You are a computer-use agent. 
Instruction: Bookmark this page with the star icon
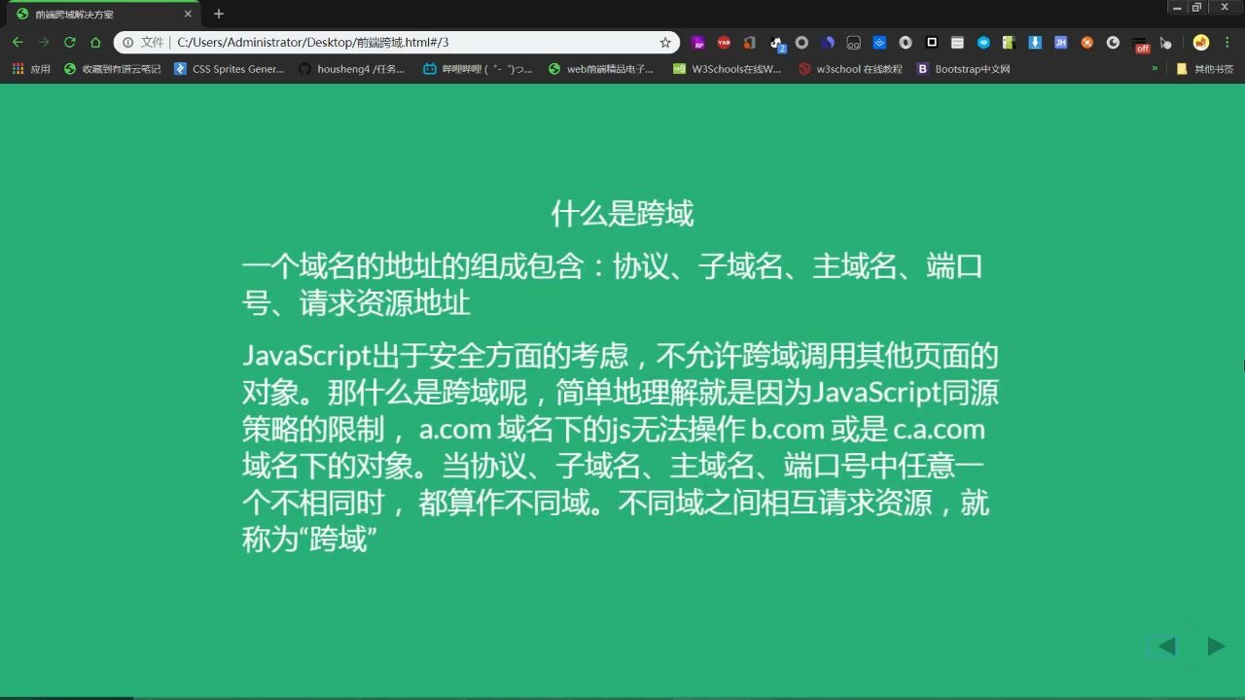[x=665, y=43]
